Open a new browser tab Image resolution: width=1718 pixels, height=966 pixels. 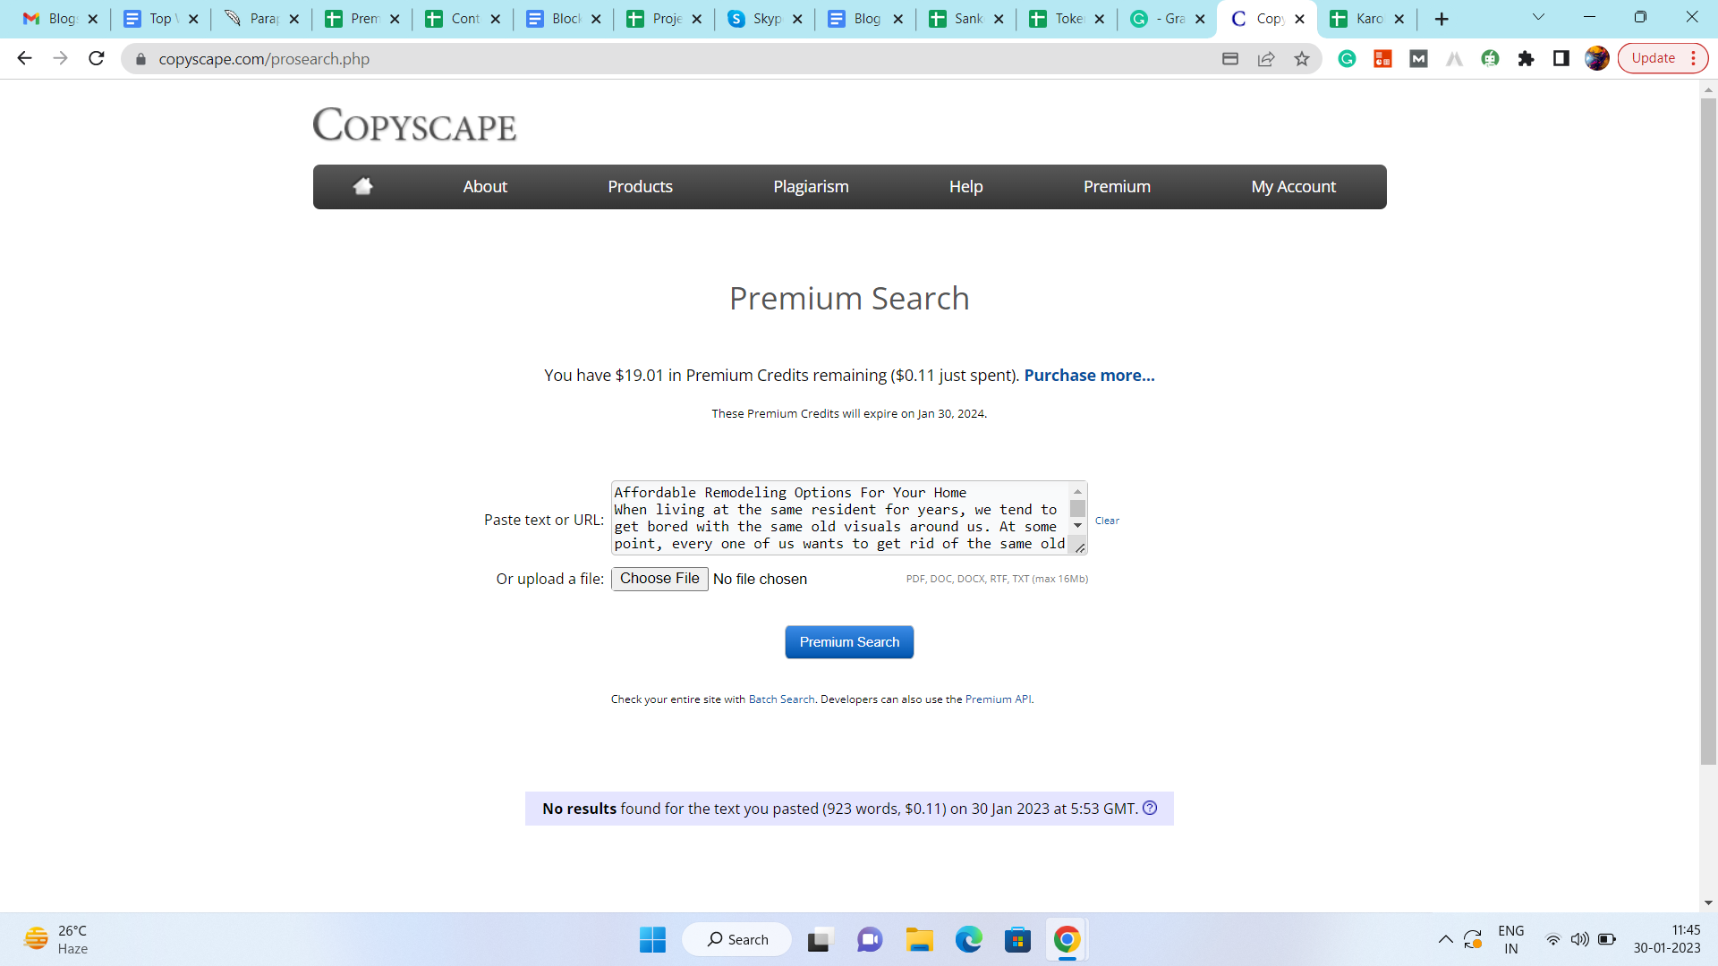pos(1442,19)
